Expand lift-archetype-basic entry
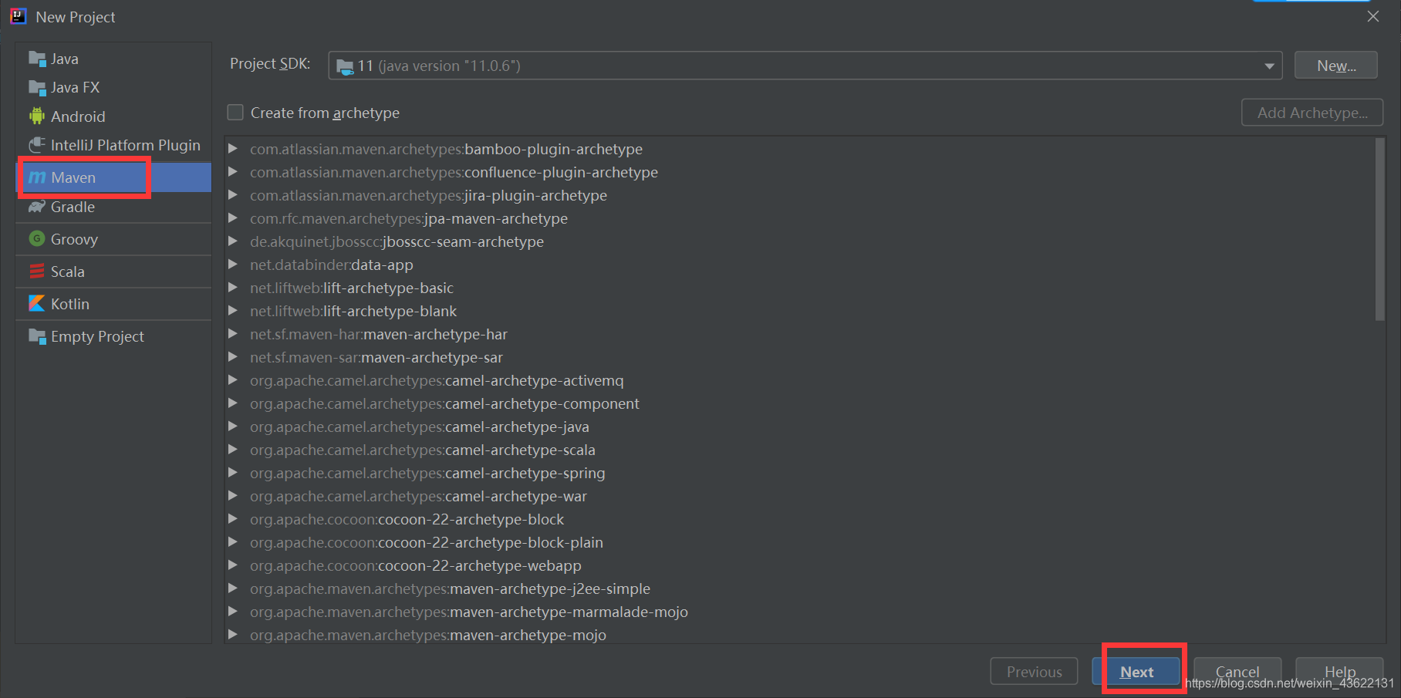The width and height of the screenshot is (1401, 698). (232, 288)
